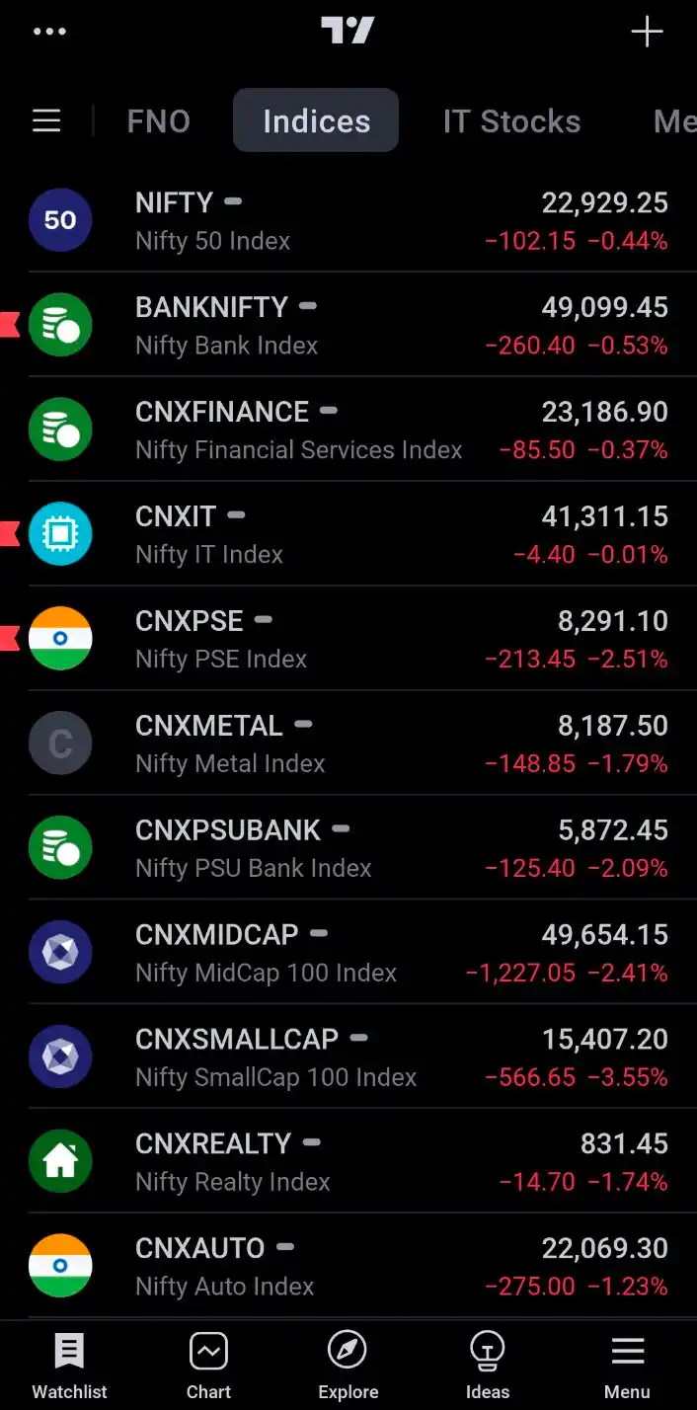
Task: Open the bottom Menu button
Action: coord(627,1366)
